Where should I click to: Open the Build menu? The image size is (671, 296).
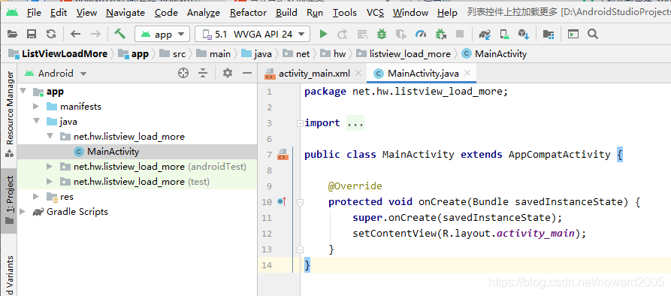286,13
